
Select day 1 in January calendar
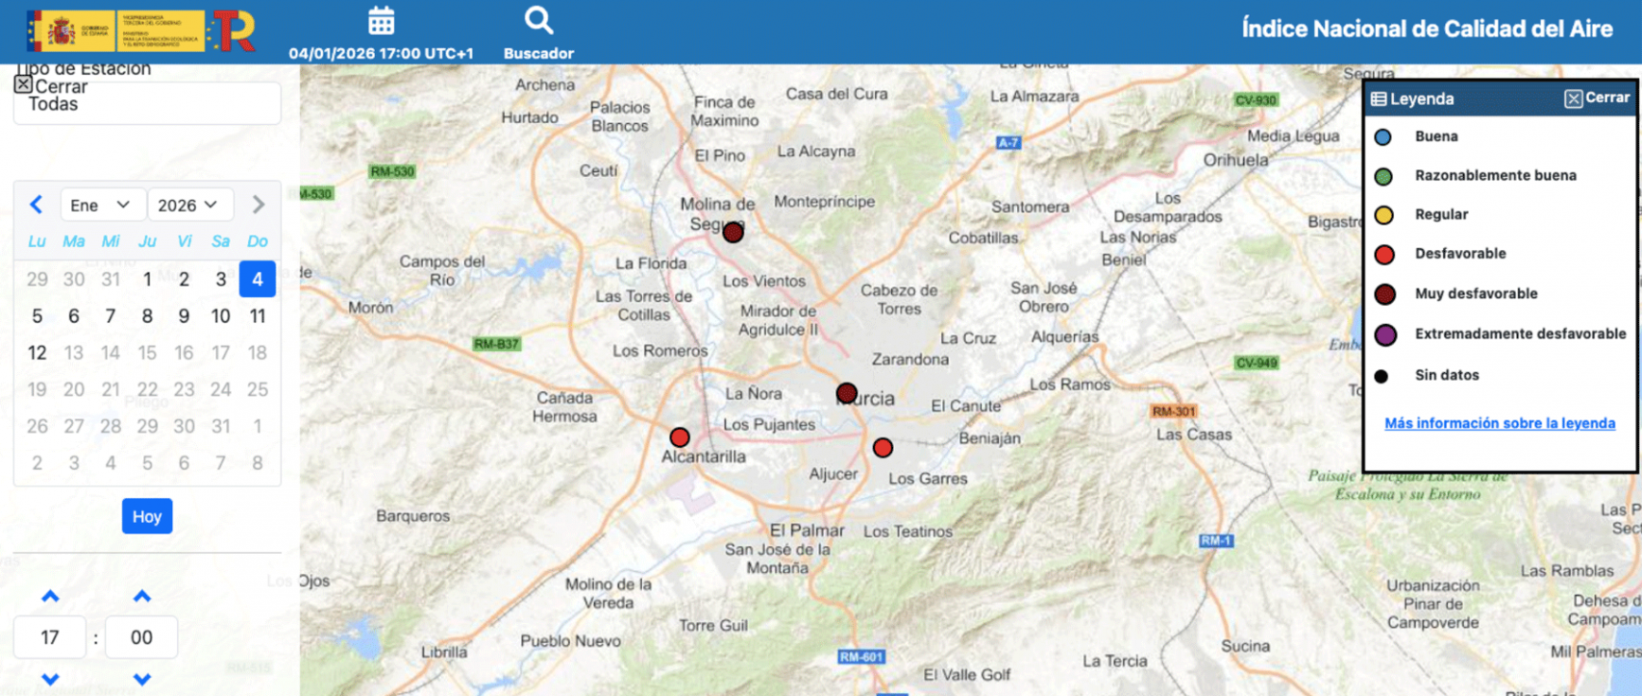pyautogui.click(x=147, y=279)
